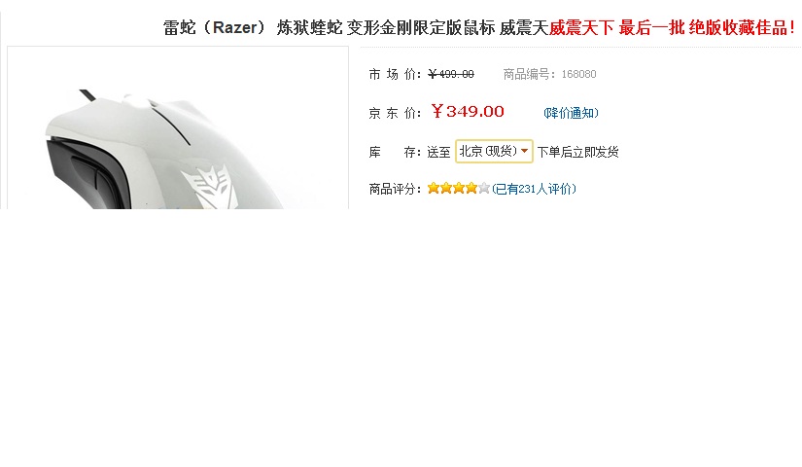Click the fourth gold rating star

click(x=471, y=189)
